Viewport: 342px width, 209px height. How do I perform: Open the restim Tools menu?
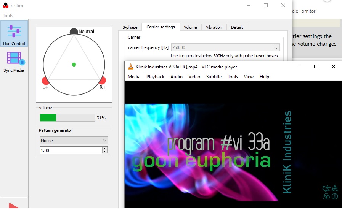(8, 16)
